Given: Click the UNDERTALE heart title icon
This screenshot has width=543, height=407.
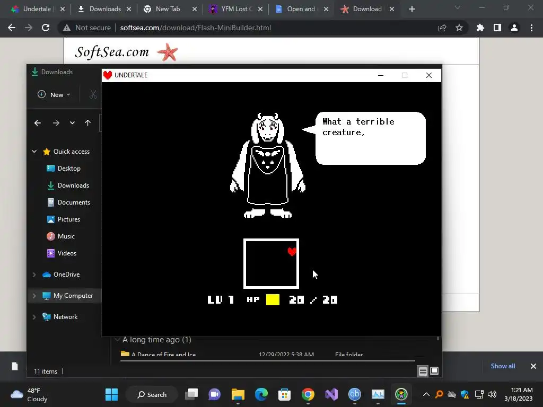Looking at the screenshot, I should tap(108, 75).
